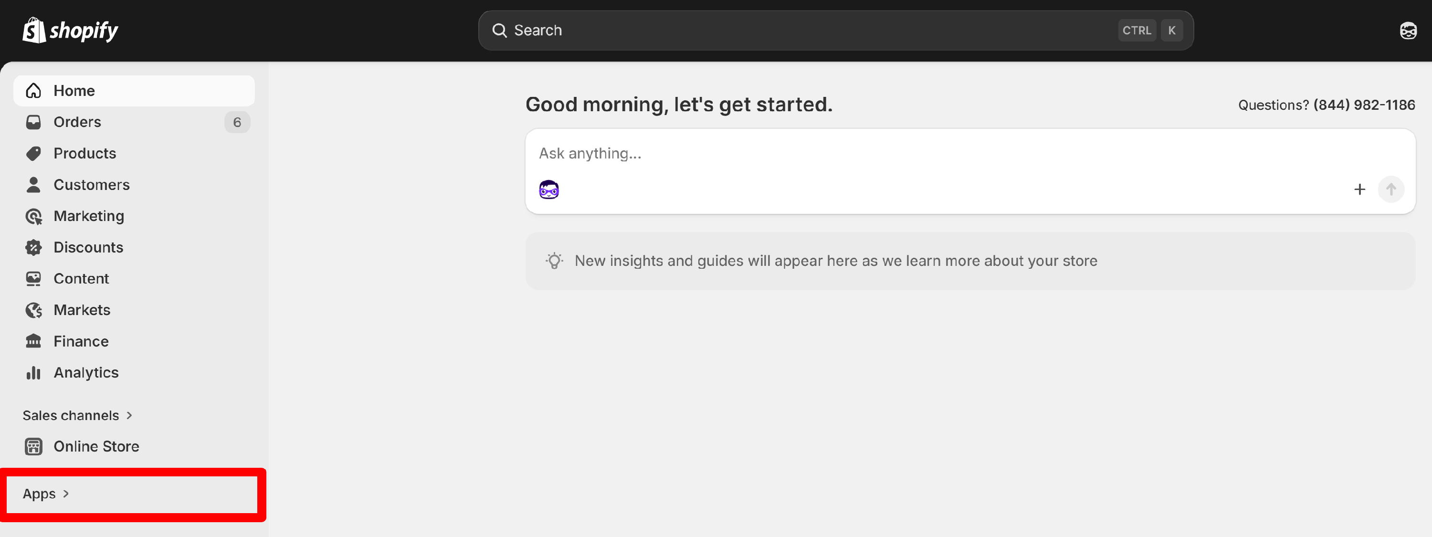Click the support phone number link

(x=1364, y=105)
